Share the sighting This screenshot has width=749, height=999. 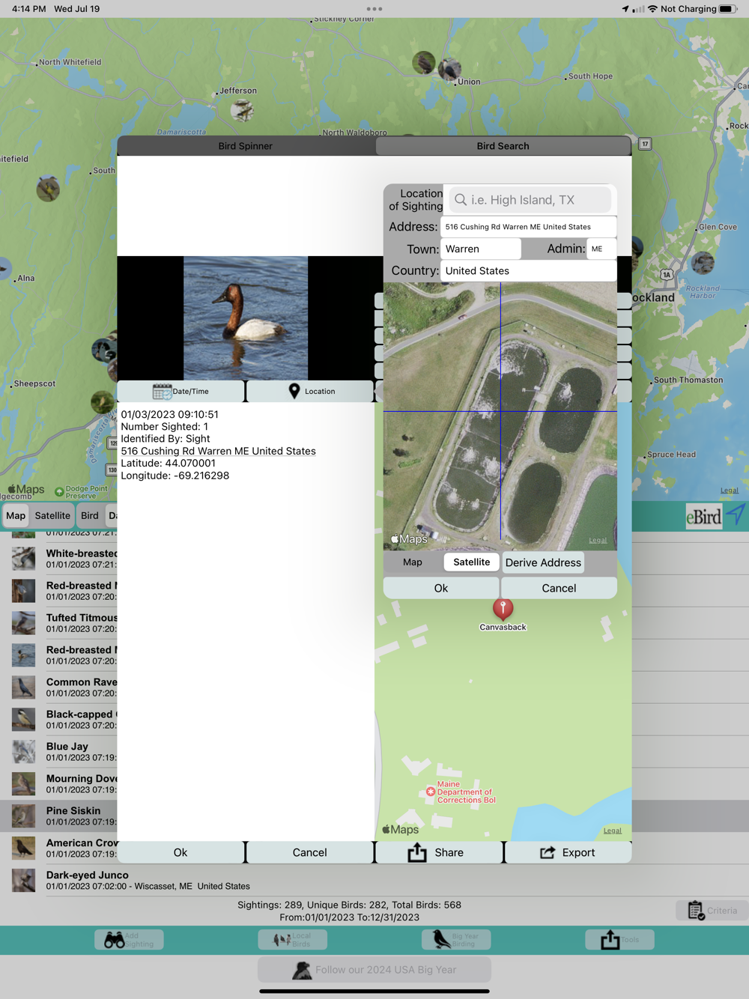tap(439, 852)
